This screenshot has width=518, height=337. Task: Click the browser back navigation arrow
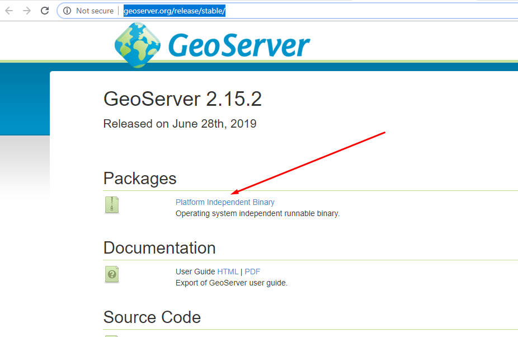click(8, 10)
